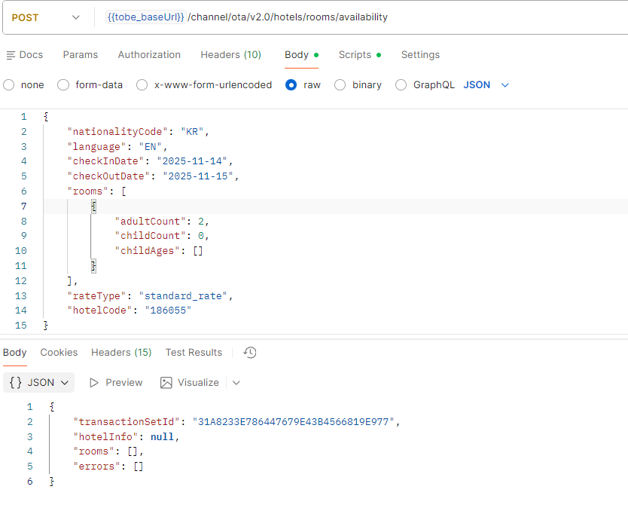Open the POST method dropdown

tap(45, 17)
